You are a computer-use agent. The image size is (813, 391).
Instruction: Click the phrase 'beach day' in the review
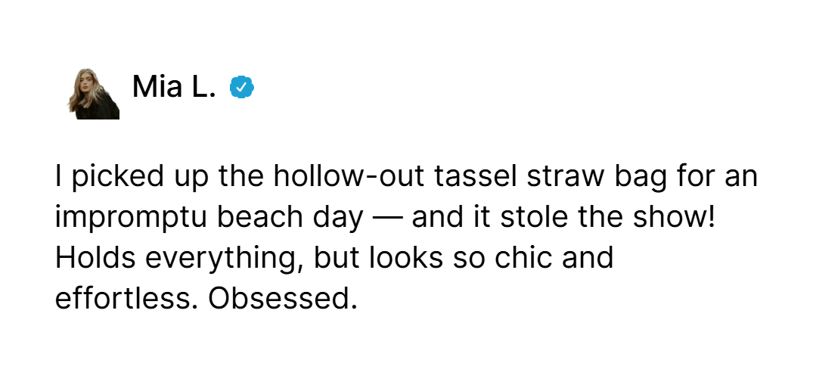coord(290,219)
